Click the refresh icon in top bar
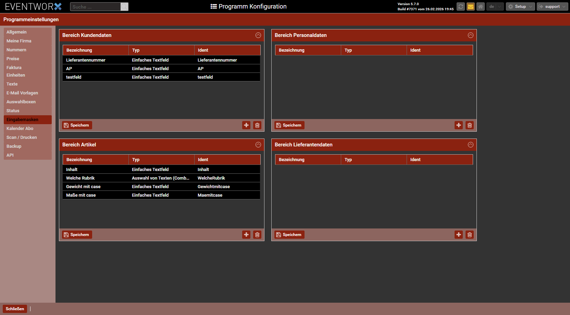Image resolution: width=570 pixels, height=315 pixels. (x=461, y=6)
